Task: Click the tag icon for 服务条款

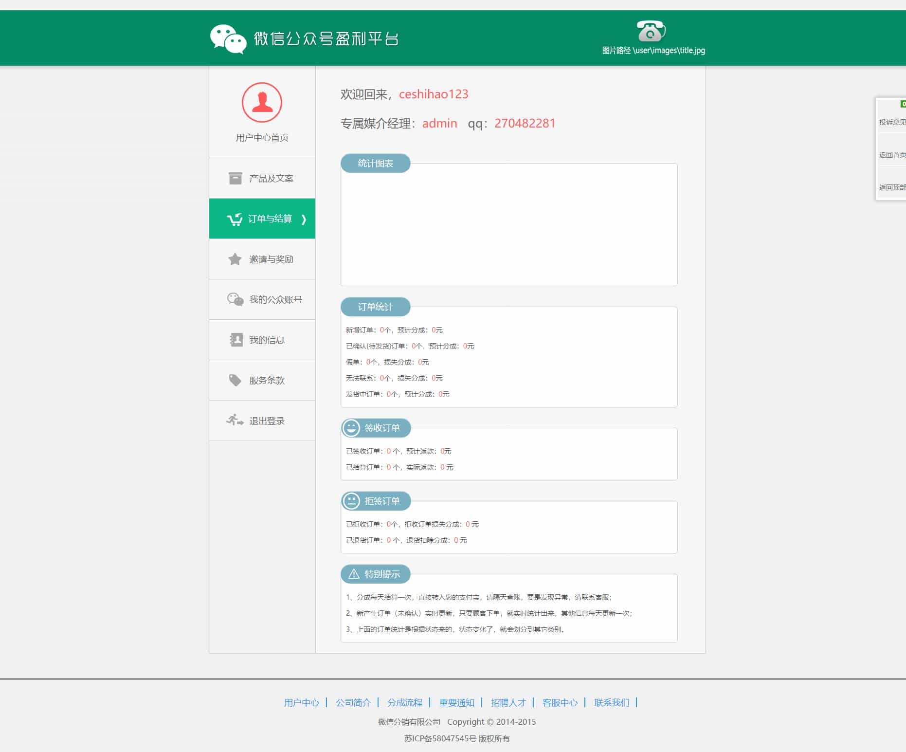Action: [235, 380]
